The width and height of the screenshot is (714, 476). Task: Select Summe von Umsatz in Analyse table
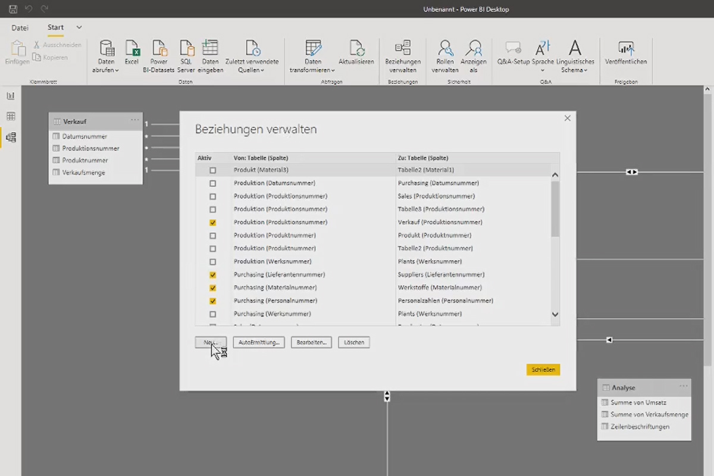pyautogui.click(x=638, y=402)
